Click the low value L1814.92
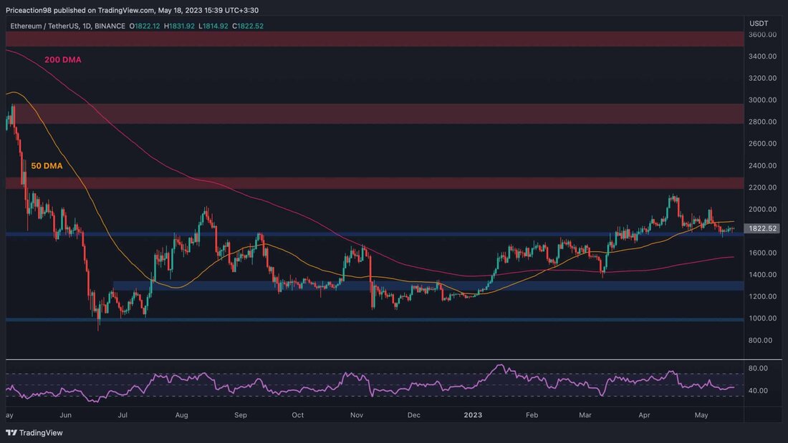The height and width of the screenshot is (443, 788). (x=213, y=26)
